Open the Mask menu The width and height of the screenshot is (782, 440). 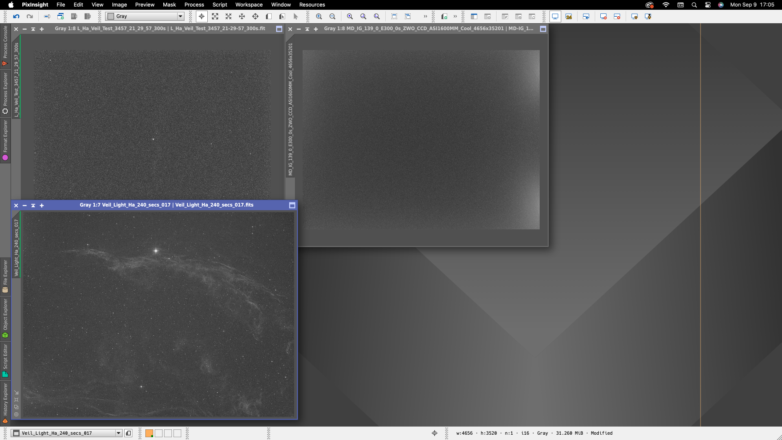click(x=169, y=5)
